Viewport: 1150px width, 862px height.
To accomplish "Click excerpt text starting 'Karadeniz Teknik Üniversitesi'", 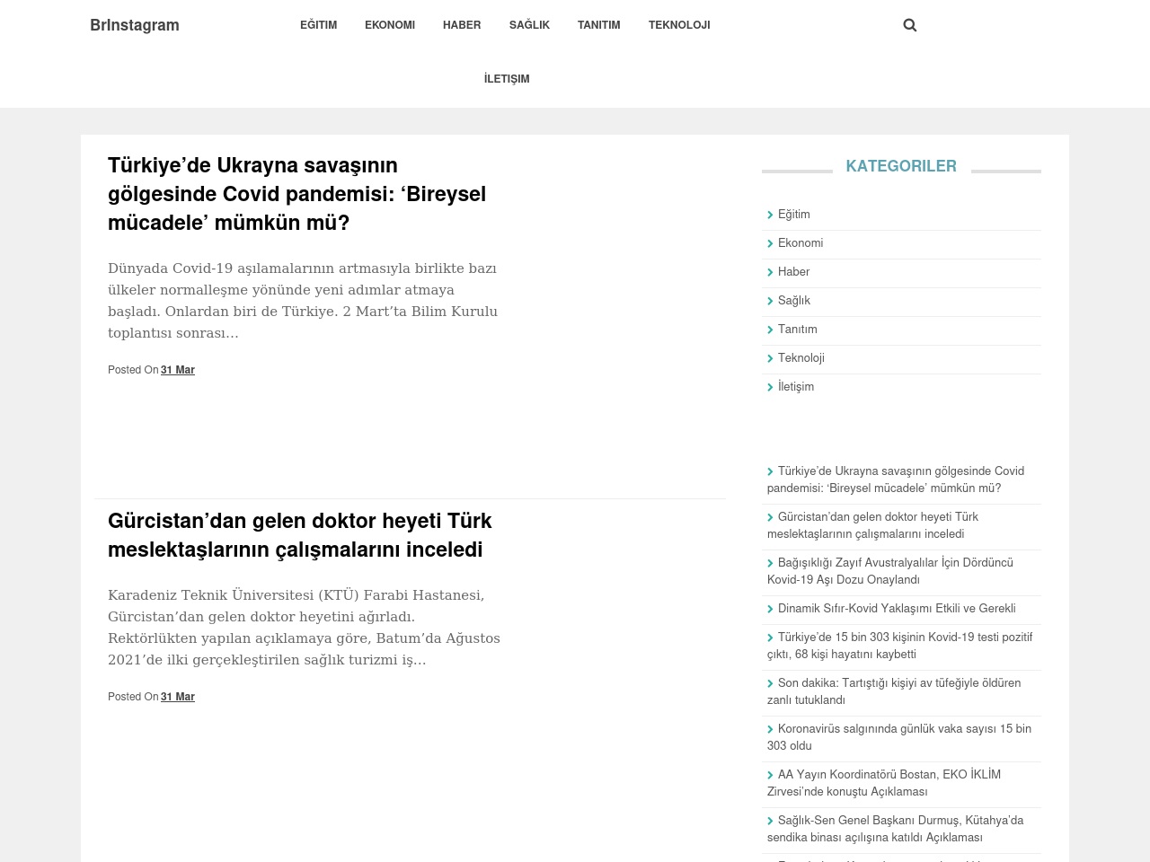I will click(x=304, y=628).
